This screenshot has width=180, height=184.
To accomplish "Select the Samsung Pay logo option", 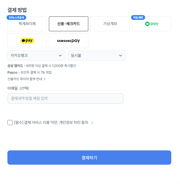I will 68,41.
